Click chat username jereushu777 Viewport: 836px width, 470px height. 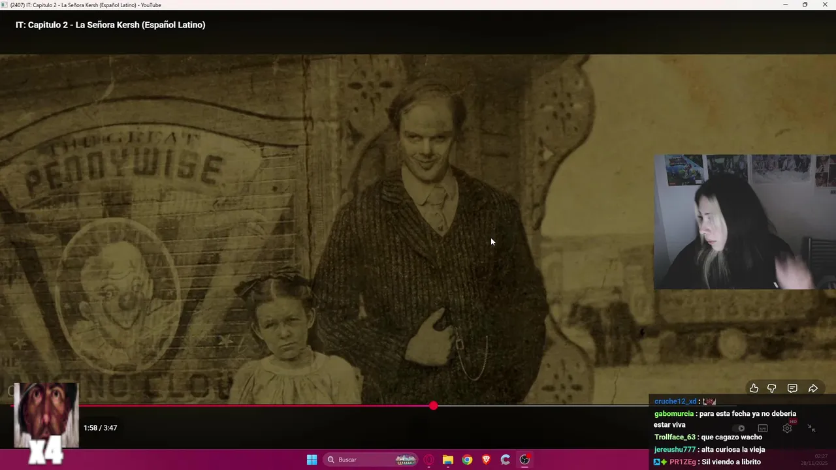(x=675, y=449)
